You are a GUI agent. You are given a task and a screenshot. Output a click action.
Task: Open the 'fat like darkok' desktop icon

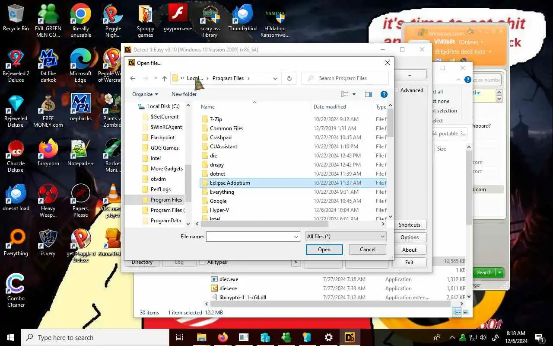[x=48, y=66]
